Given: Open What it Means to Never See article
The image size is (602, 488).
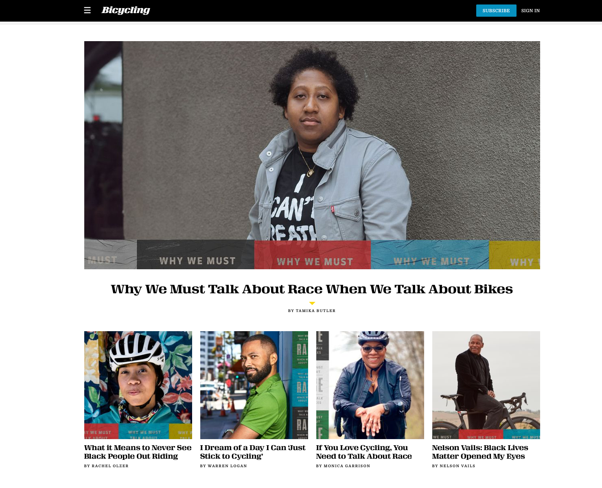Looking at the screenshot, I should click(138, 452).
